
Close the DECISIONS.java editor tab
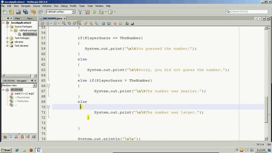[x=65, y=18]
